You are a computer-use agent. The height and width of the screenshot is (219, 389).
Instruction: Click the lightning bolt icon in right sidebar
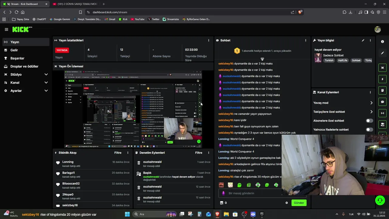tap(382, 79)
